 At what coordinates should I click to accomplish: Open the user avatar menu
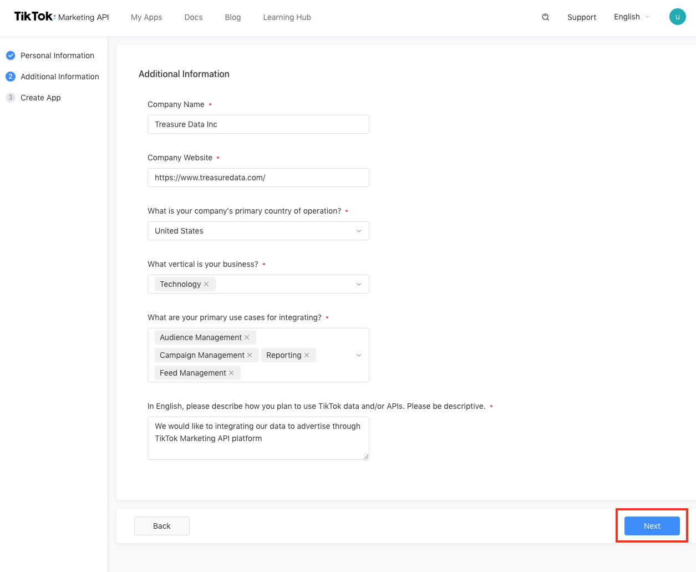click(677, 17)
